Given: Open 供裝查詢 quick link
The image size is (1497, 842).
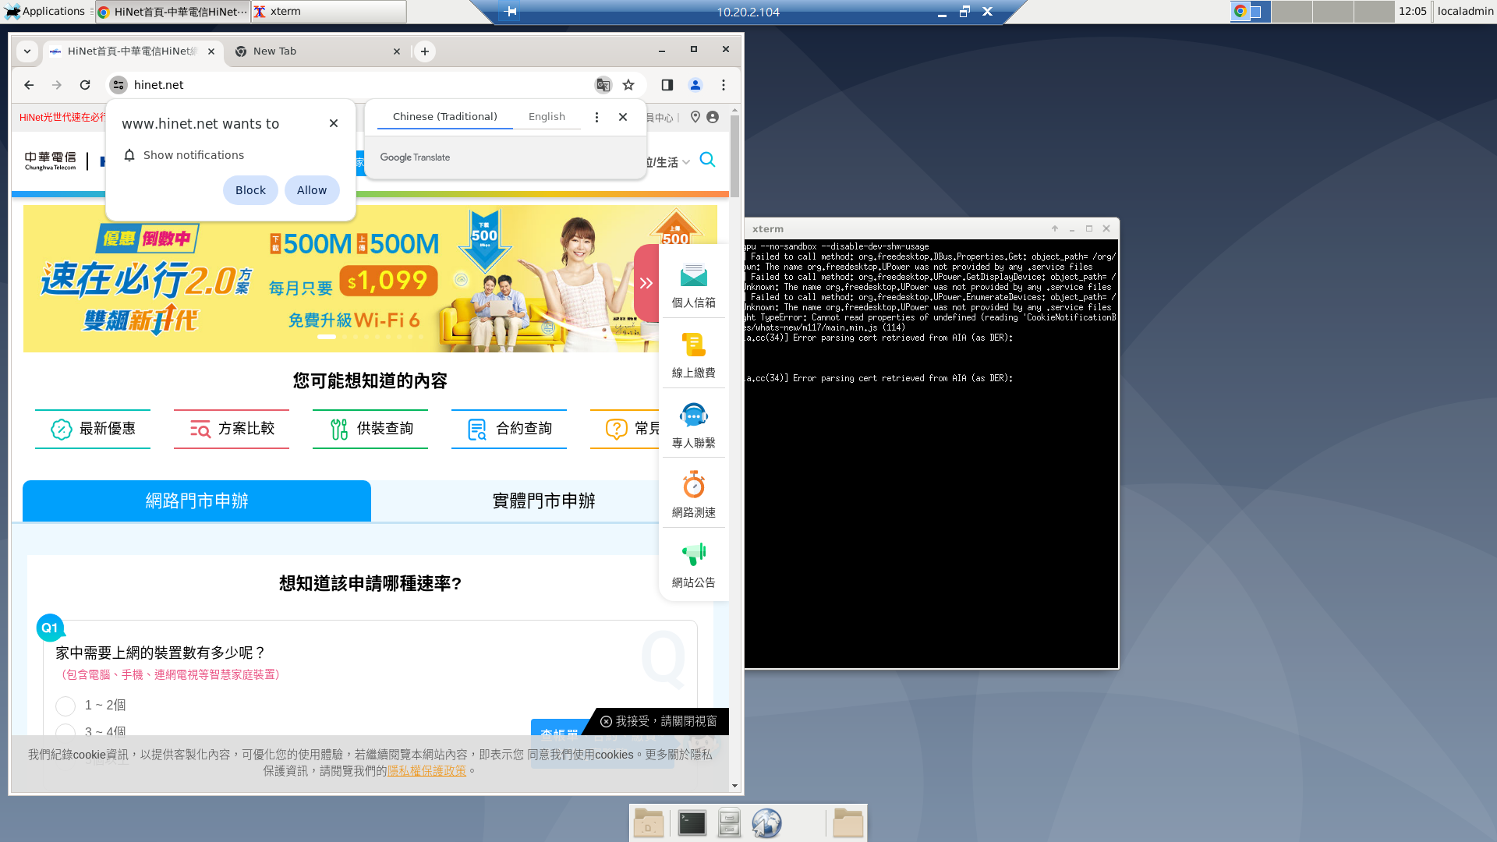Looking at the screenshot, I should point(370,429).
